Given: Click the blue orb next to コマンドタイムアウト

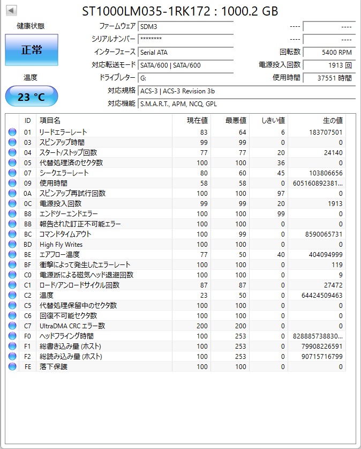Looking at the screenshot, I should pyautogui.click(x=12, y=234).
